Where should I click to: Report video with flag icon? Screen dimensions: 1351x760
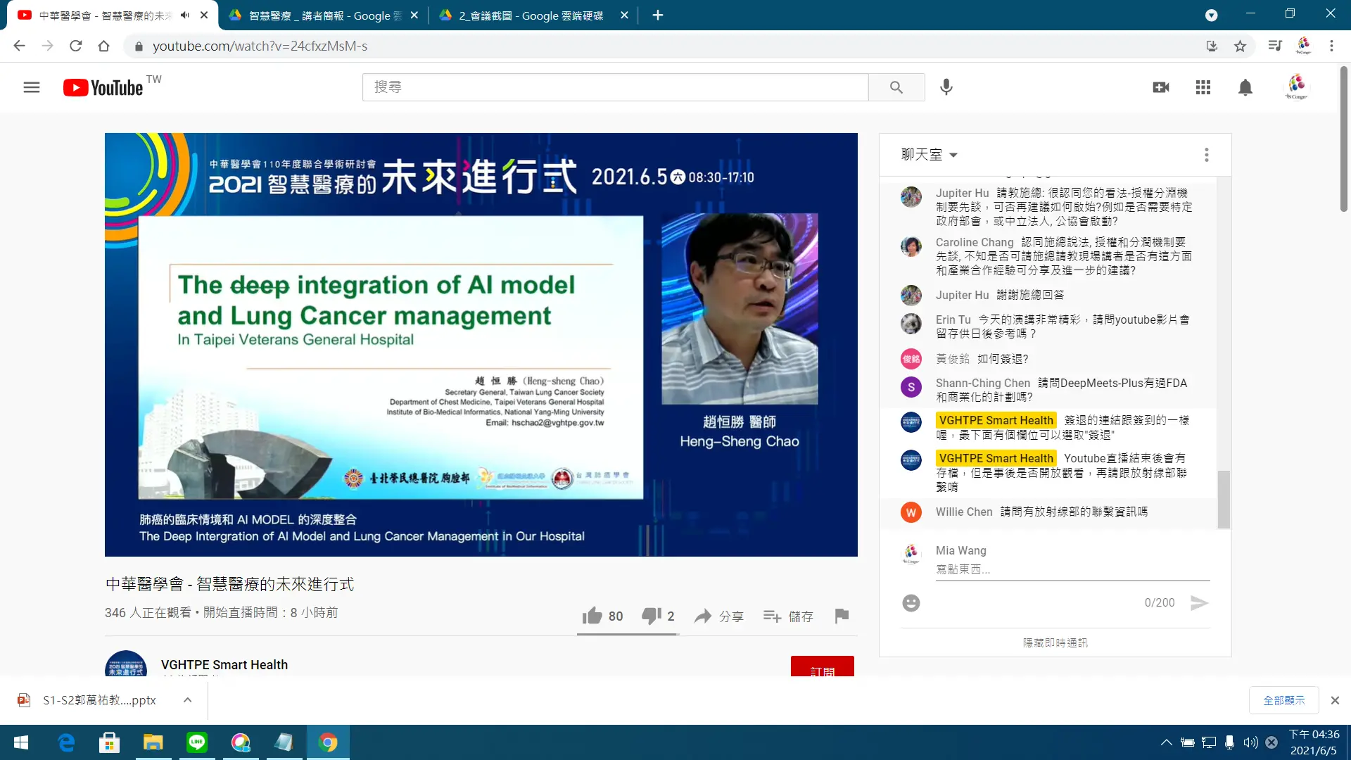pyautogui.click(x=842, y=616)
